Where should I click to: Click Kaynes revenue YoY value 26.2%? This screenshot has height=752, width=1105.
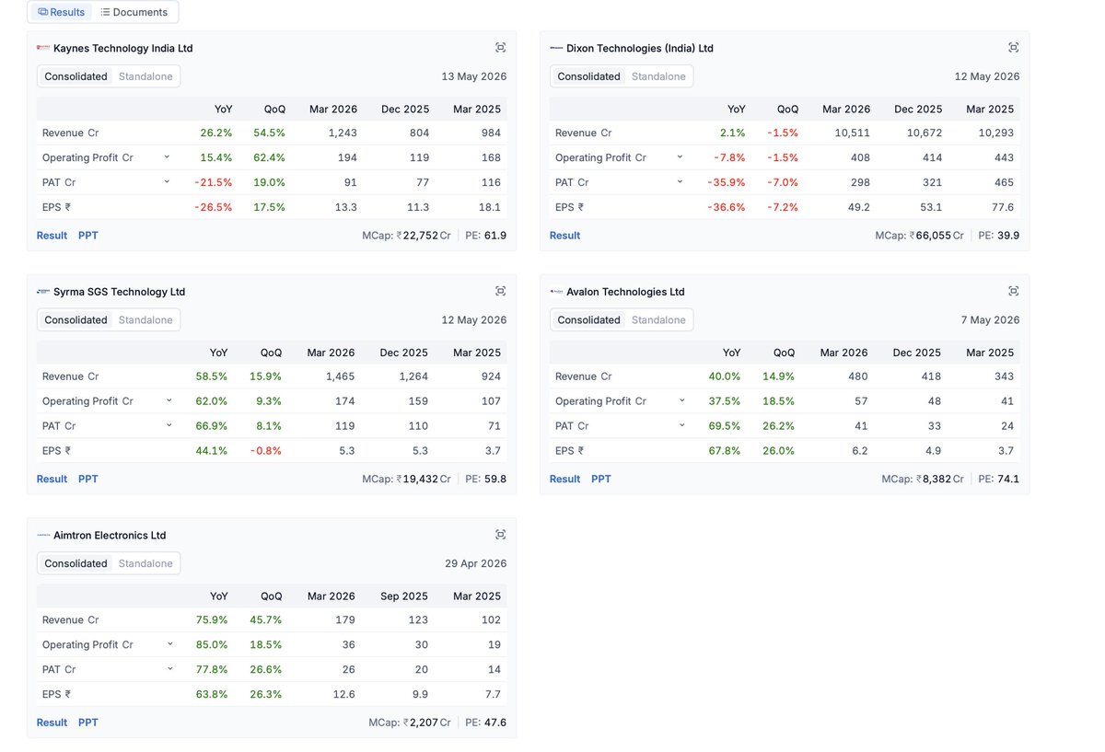pos(216,133)
